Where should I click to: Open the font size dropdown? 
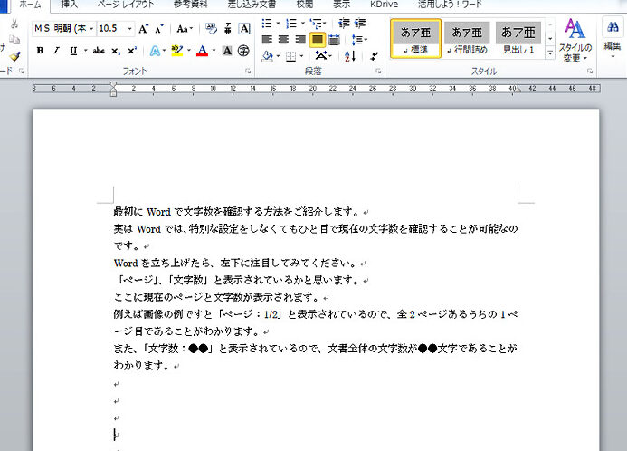tap(128, 29)
